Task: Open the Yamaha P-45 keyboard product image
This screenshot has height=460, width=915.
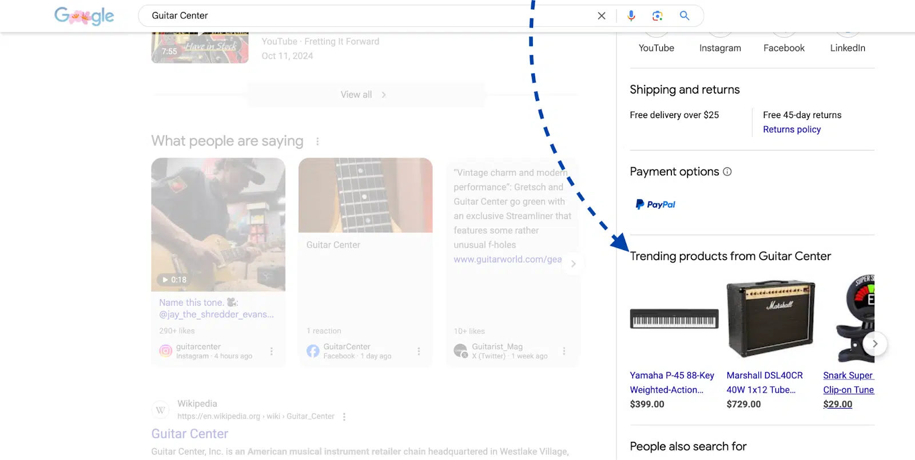Action: (x=674, y=318)
